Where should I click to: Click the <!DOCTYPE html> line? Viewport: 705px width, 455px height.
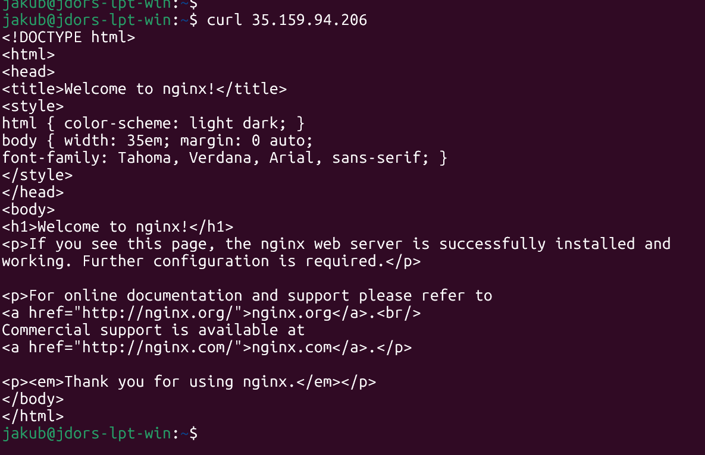(x=68, y=37)
